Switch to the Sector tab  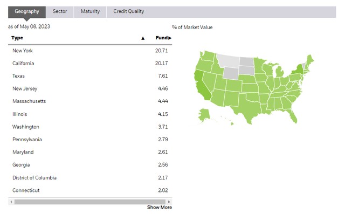(x=60, y=11)
